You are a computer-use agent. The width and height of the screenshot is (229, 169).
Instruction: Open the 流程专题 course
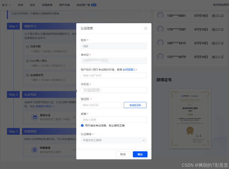(35, 46)
